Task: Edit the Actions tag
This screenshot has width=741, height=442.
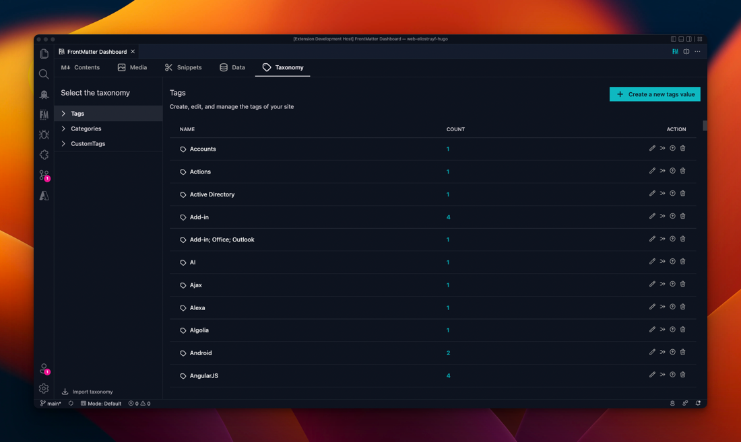Action: pos(652,171)
